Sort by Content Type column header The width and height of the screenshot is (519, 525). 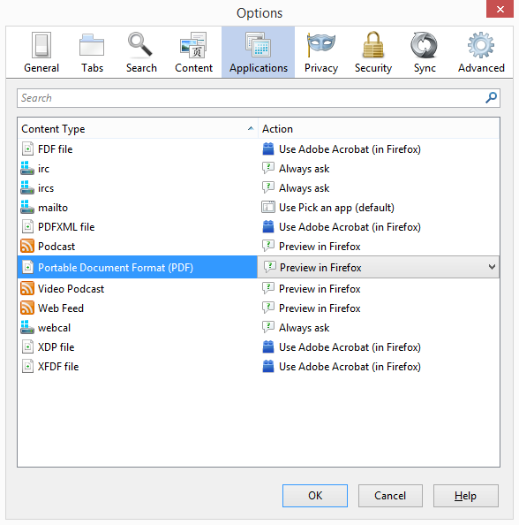138,129
